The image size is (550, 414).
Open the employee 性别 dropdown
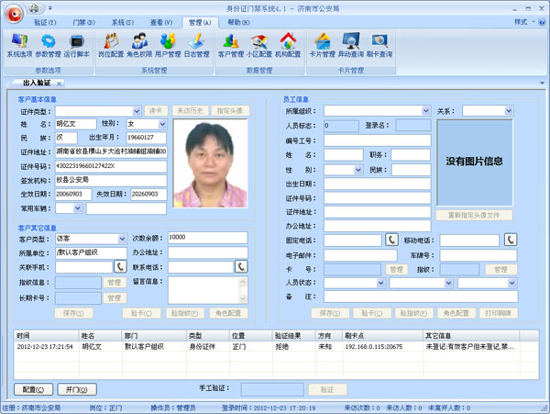(x=358, y=170)
